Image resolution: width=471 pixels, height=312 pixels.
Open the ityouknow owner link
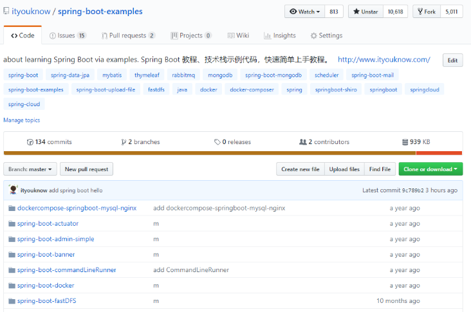tap(31, 12)
